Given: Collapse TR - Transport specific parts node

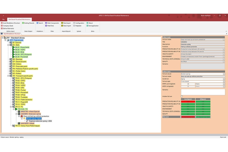Looking at the screenshot, I should tap(8, 76).
